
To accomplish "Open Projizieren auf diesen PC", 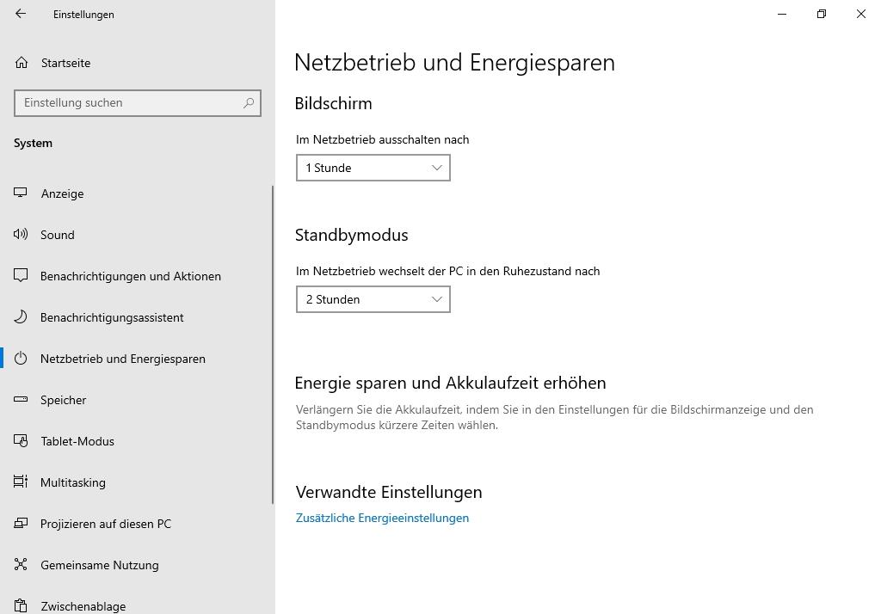I will (x=136, y=524).
